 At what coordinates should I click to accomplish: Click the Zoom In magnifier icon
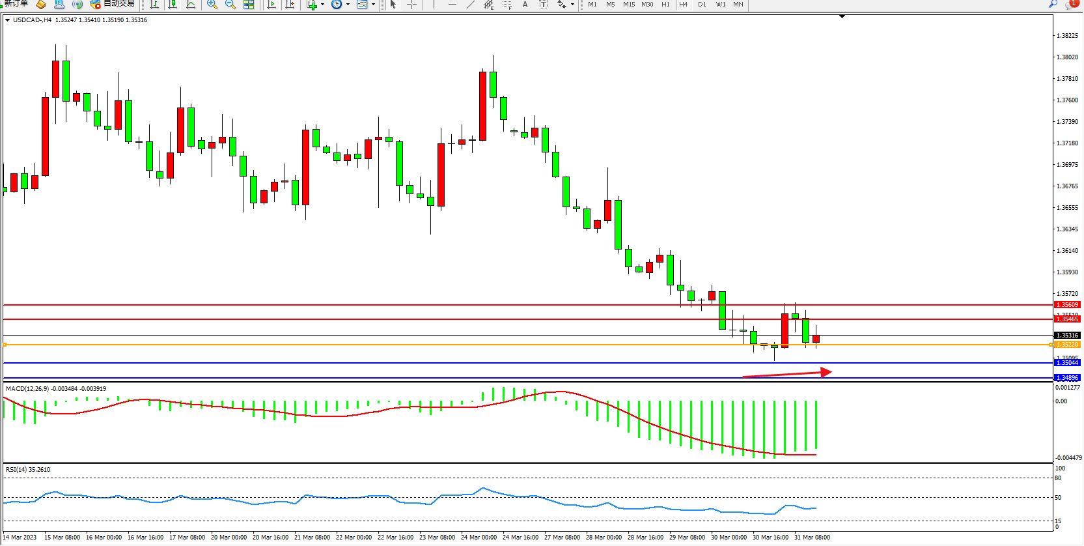pyautogui.click(x=212, y=5)
